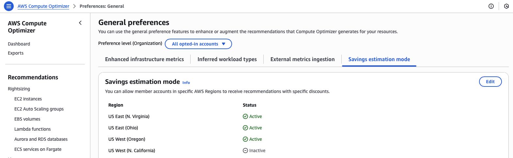
Task: Open Lambda functions recommendations
Action: click(x=32, y=129)
